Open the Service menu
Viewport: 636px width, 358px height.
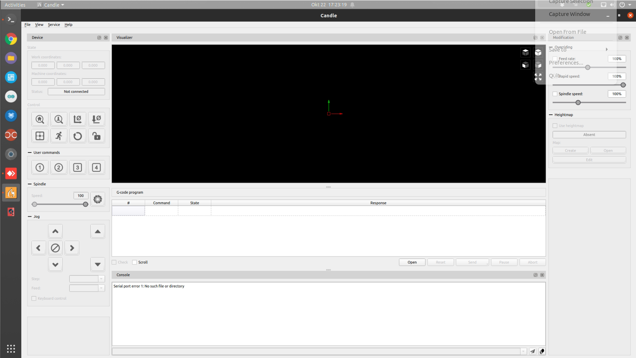(54, 24)
